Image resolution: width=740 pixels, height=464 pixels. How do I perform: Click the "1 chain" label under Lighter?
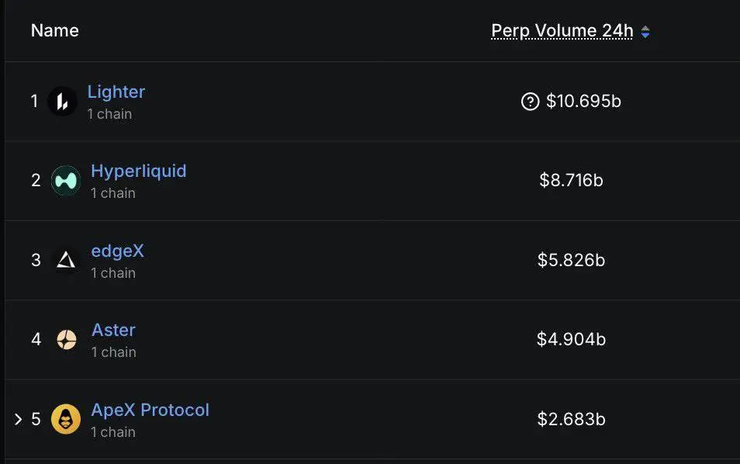coord(109,114)
